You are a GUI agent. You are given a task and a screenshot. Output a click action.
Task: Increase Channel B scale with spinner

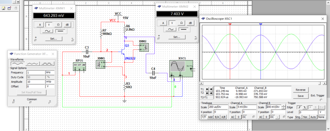(x=284, y=106)
